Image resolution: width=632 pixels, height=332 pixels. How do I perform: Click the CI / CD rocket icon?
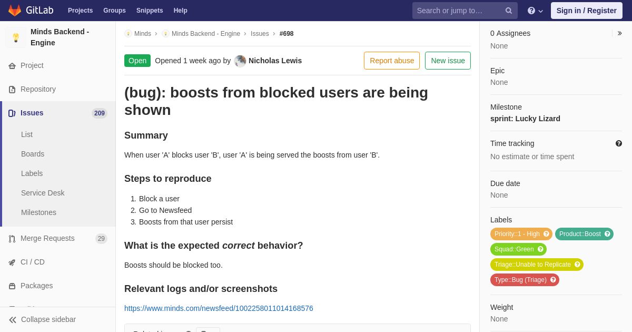tap(12, 262)
